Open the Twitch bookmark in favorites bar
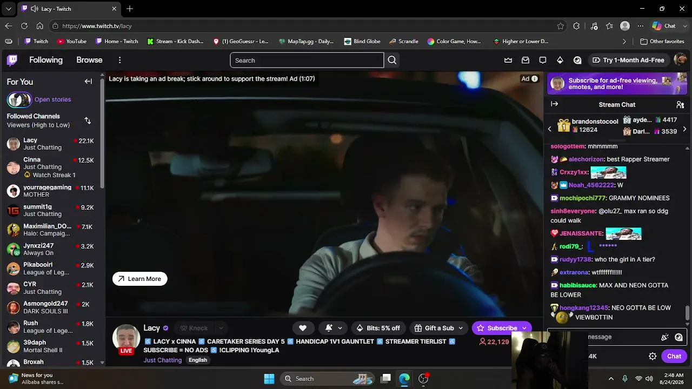This screenshot has width=692, height=389. [x=36, y=42]
